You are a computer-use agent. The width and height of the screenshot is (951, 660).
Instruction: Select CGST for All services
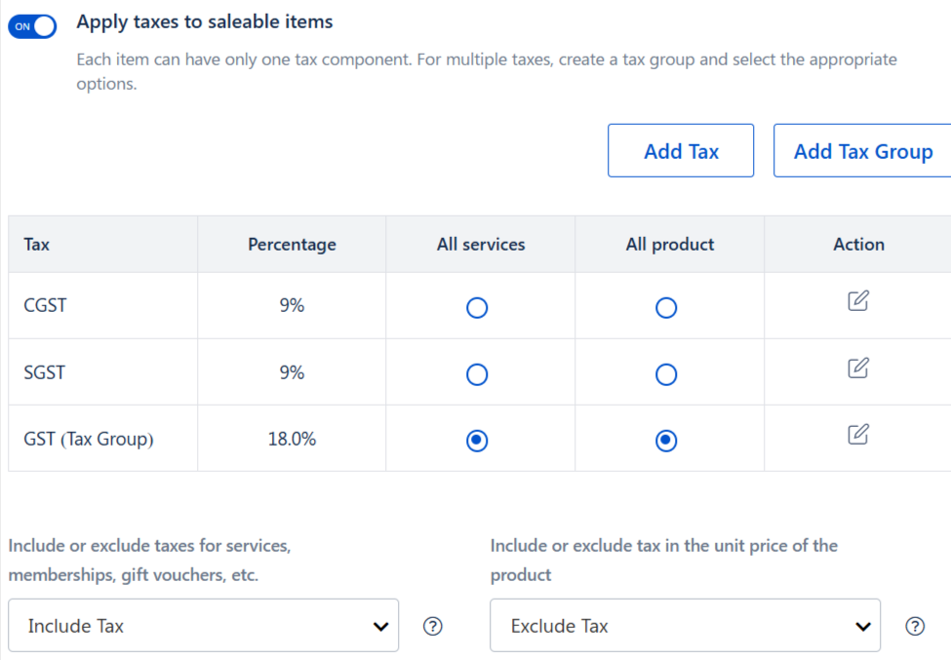[477, 308]
